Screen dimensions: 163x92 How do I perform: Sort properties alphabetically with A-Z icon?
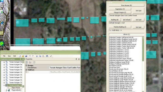[30, 62]
